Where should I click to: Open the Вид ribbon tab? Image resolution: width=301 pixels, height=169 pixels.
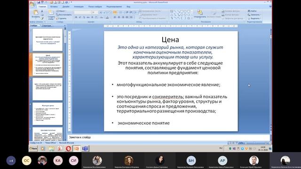tap(128, 7)
